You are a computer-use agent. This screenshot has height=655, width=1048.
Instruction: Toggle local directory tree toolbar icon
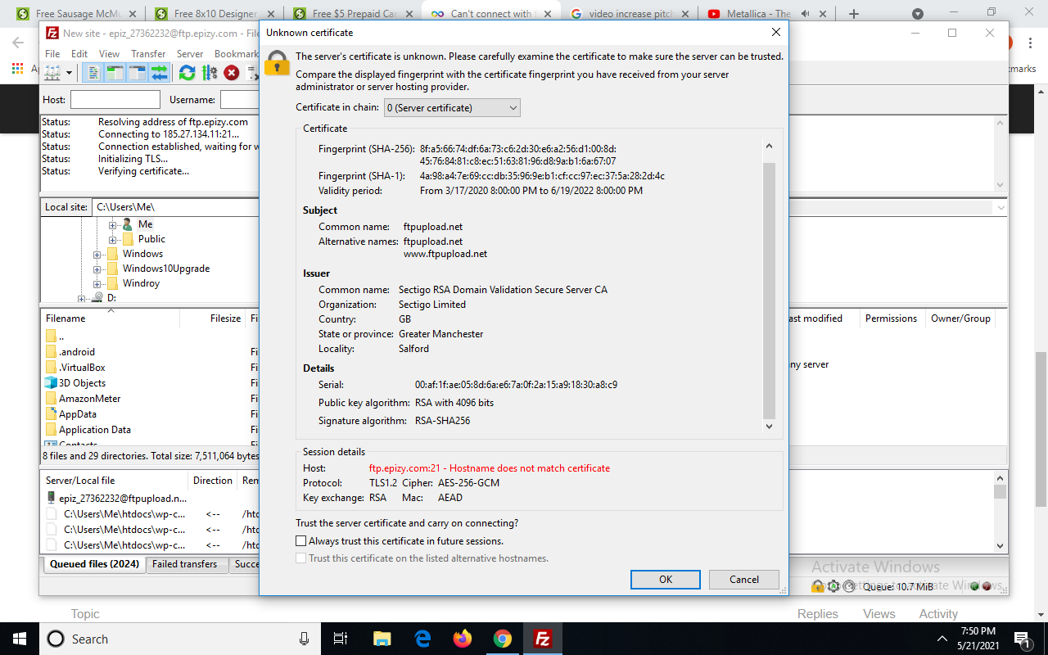pos(115,73)
